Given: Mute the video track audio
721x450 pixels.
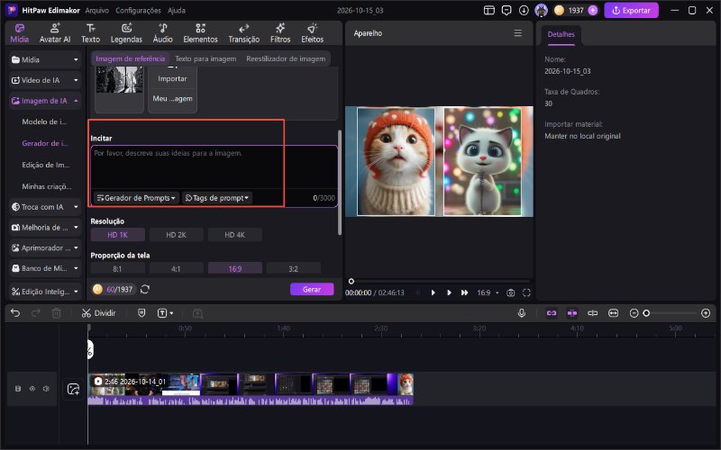Looking at the screenshot, I should 46,389.
